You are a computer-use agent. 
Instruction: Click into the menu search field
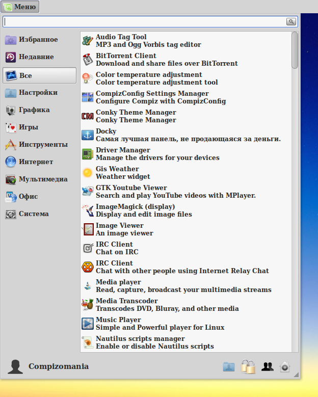(145, 21)
